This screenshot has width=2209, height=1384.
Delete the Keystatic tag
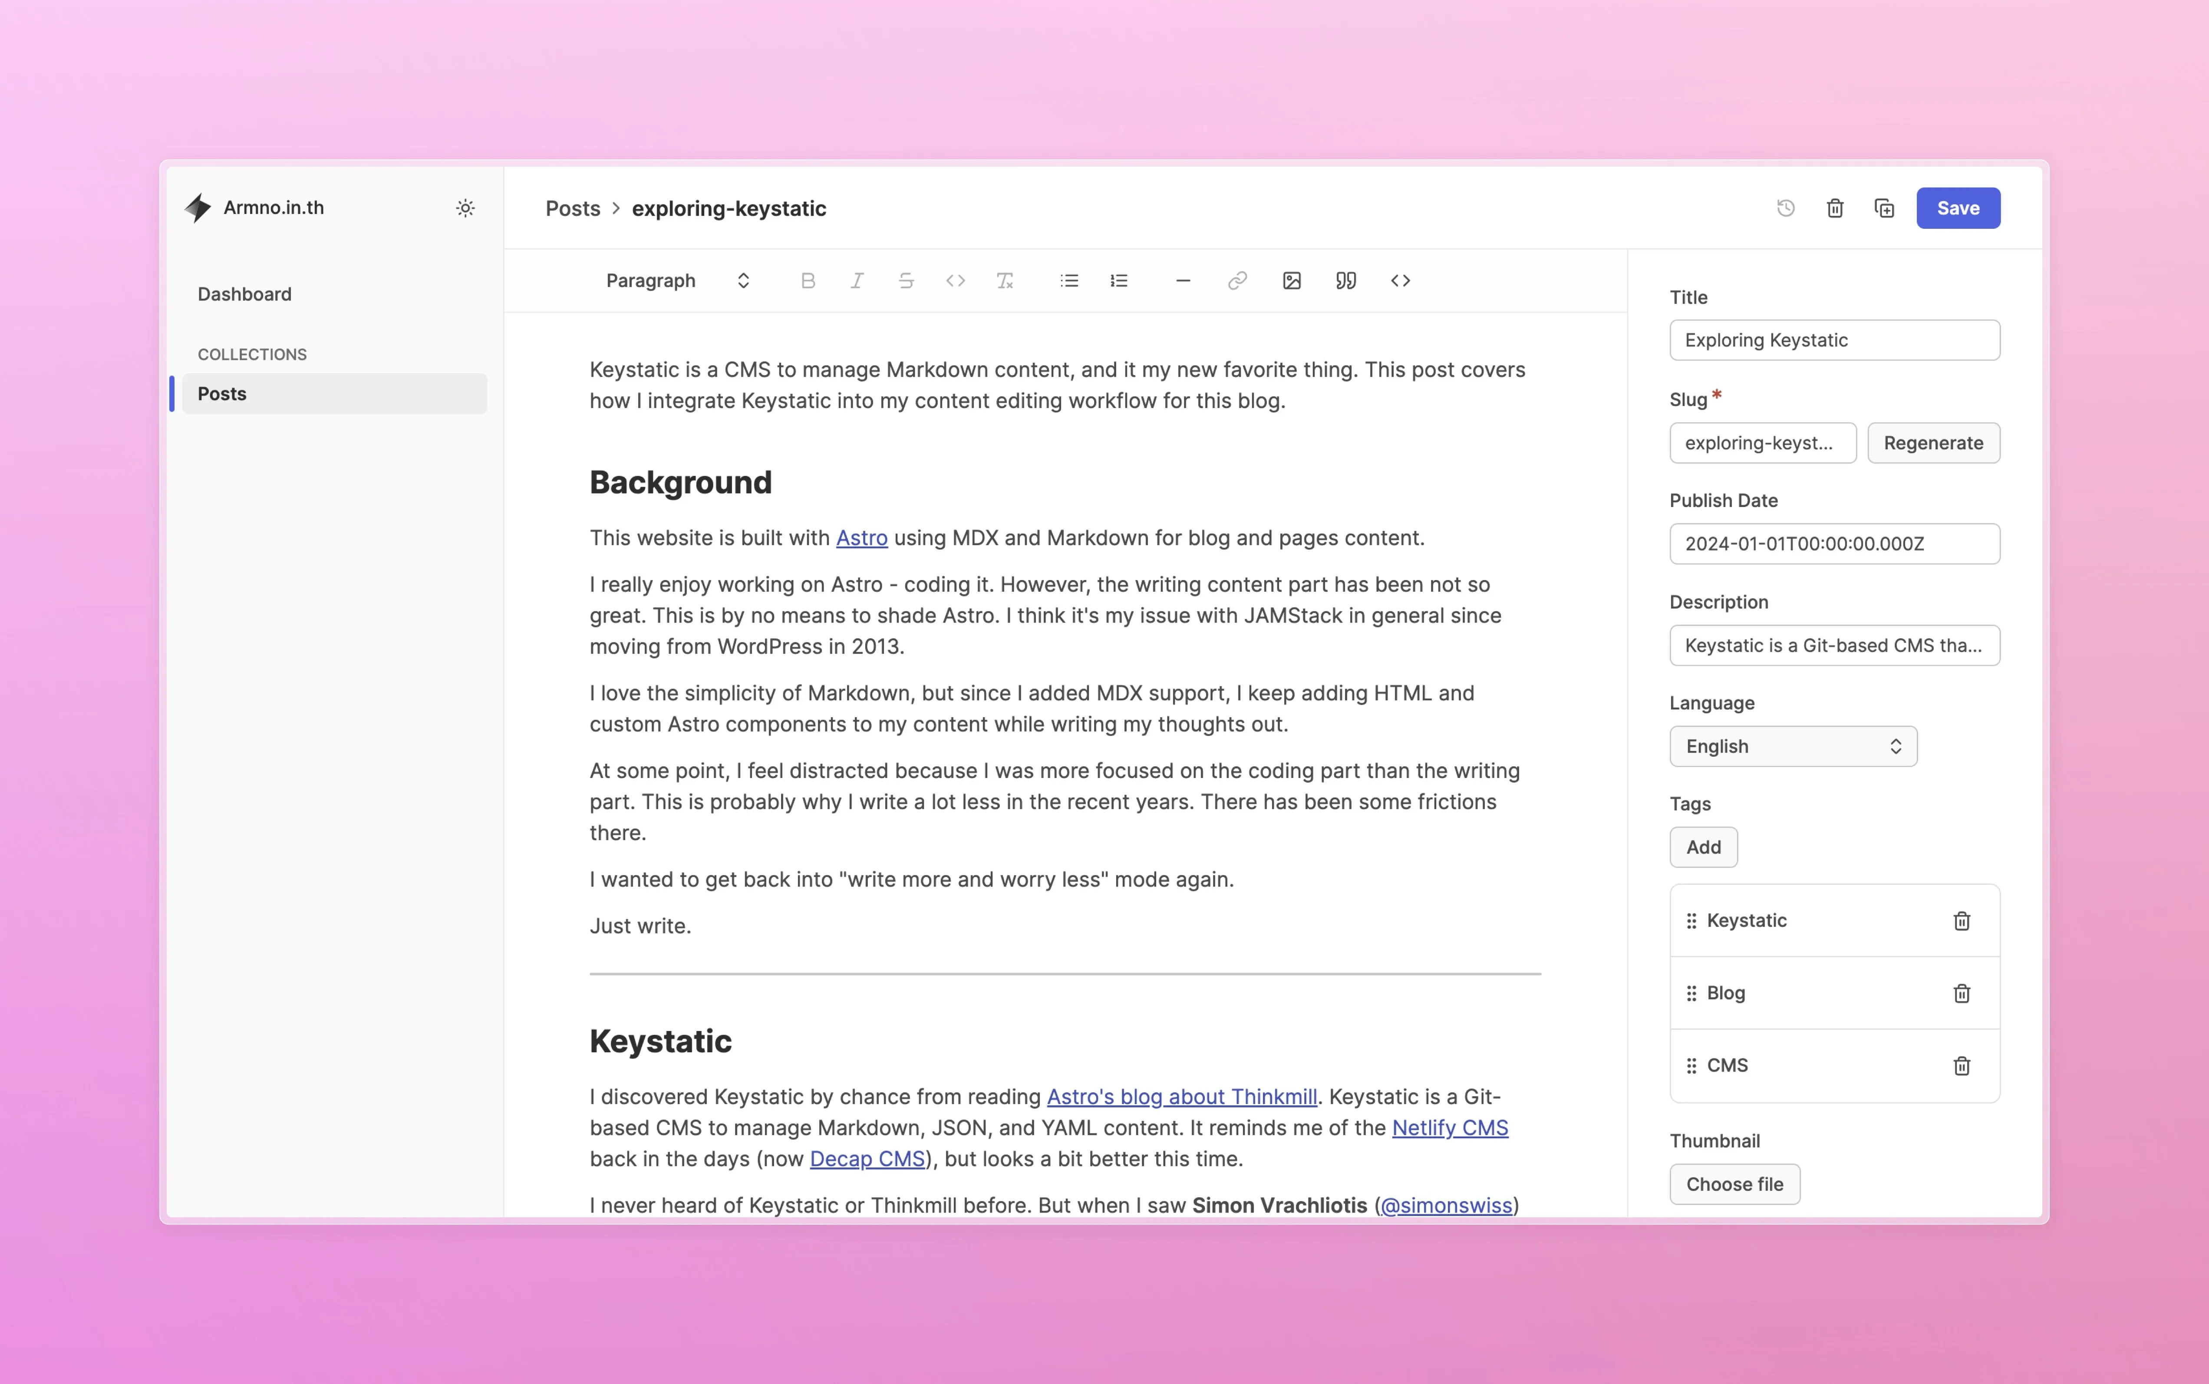point(1961,921)
